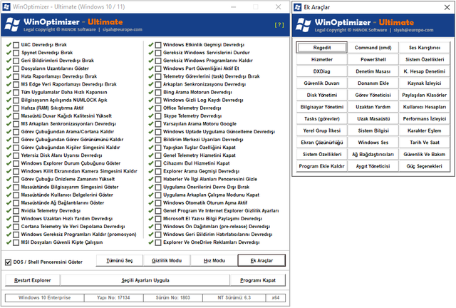Tick Explorer Ve OneDrive Reklamları Devredışı
Image resolution: width=456 pixels, height=308 pixels.
click(x=158, y=242)
